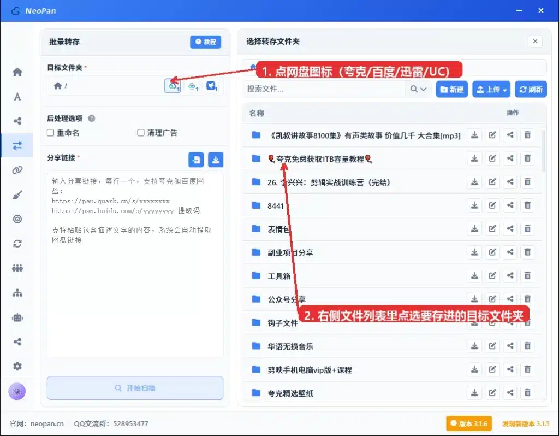Open the batch transfer arrows sidebar icon
Screen dimensions: 559x436
tap(17, 145)
